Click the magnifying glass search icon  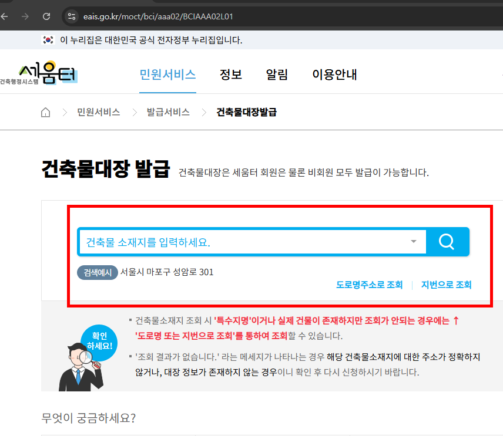point(448,242)
